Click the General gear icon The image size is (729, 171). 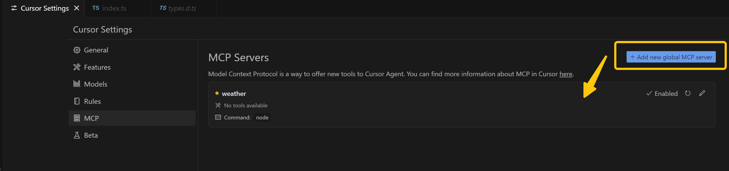[x=77, y=50]
